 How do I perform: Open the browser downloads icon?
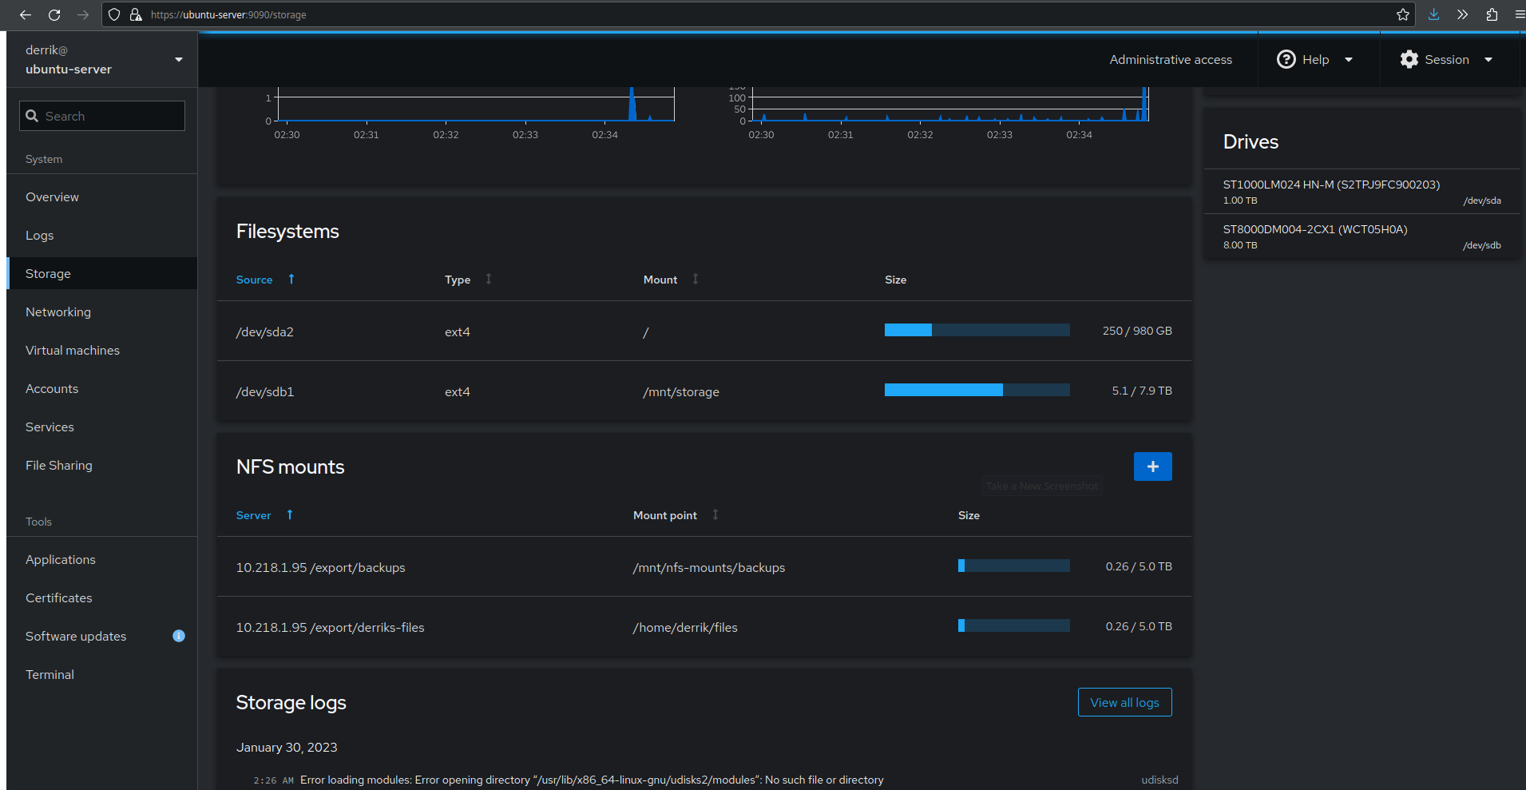click(1433, 14)
